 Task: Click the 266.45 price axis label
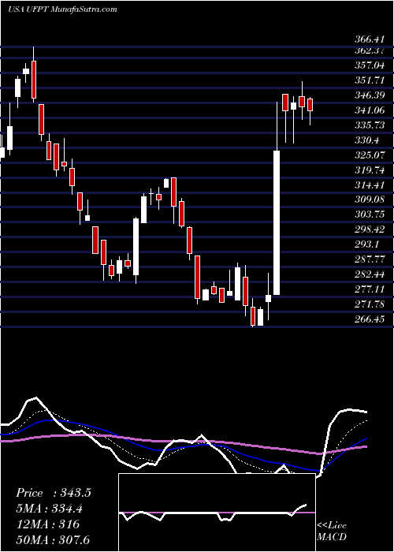[x=370, y=319]
